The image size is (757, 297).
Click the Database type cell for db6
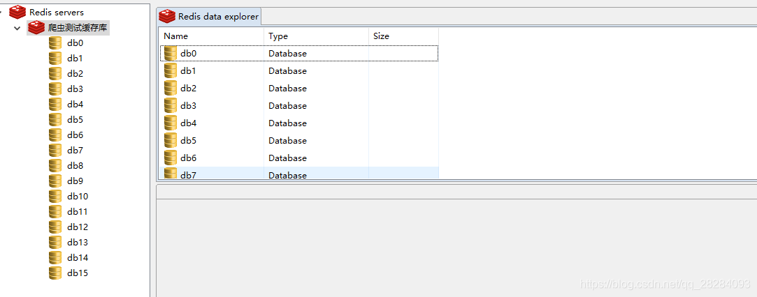click(288, 158)
